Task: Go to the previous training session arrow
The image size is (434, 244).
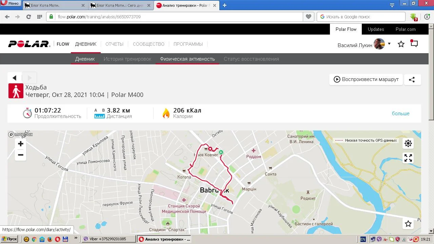Action: 15,78
